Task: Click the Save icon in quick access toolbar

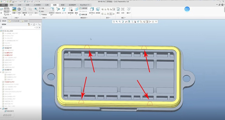Action: (x=13, y=2)
